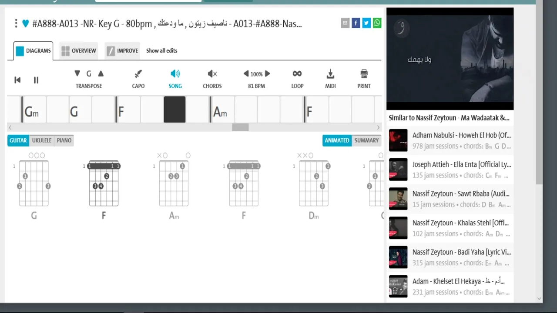The width and height of the screenshot is (557, 313).
Task: Click the video player preview
Action: coord(450,59)
